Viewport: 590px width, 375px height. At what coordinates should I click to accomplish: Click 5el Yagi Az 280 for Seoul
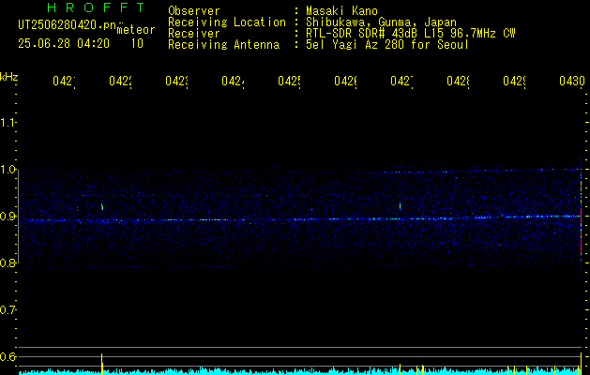click(x=387, y=45)
